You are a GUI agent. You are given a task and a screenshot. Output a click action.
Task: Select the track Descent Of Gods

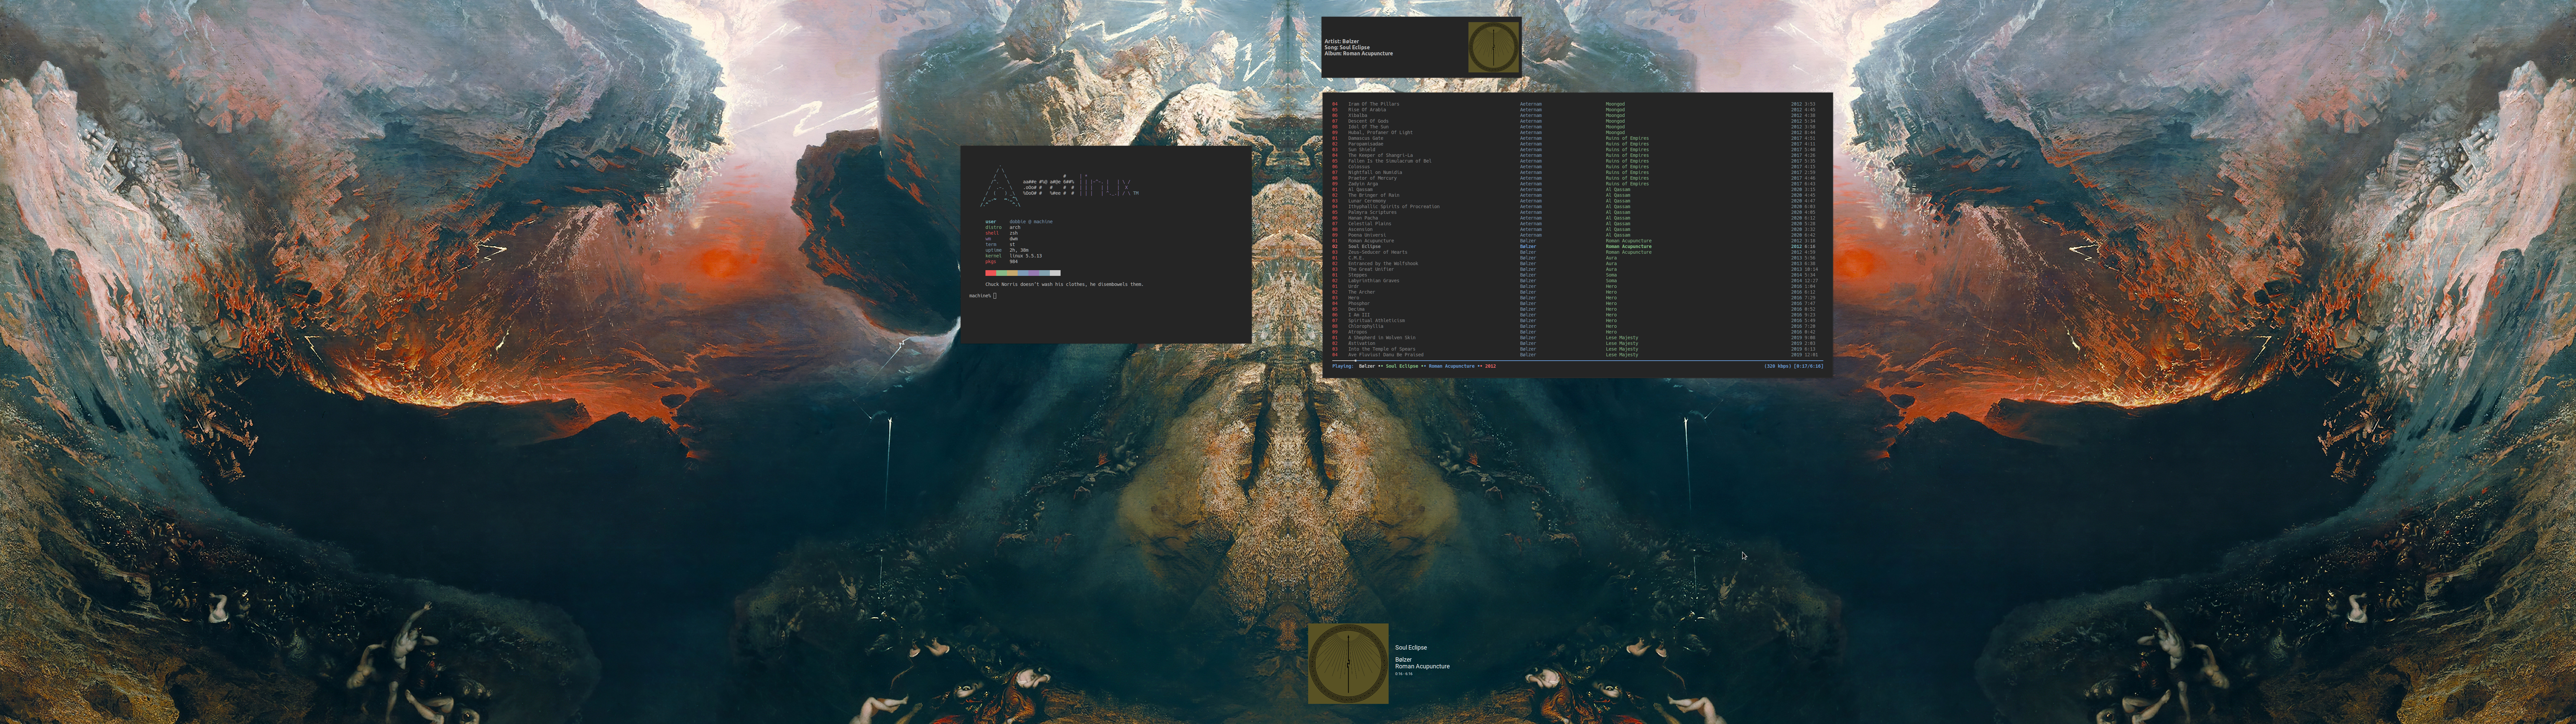pos(1368,121)
